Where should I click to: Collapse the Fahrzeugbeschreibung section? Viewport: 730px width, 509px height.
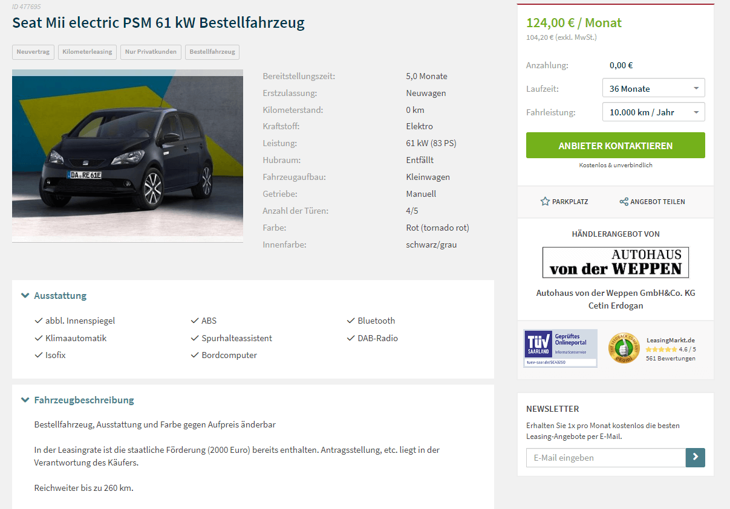(77, 400)
